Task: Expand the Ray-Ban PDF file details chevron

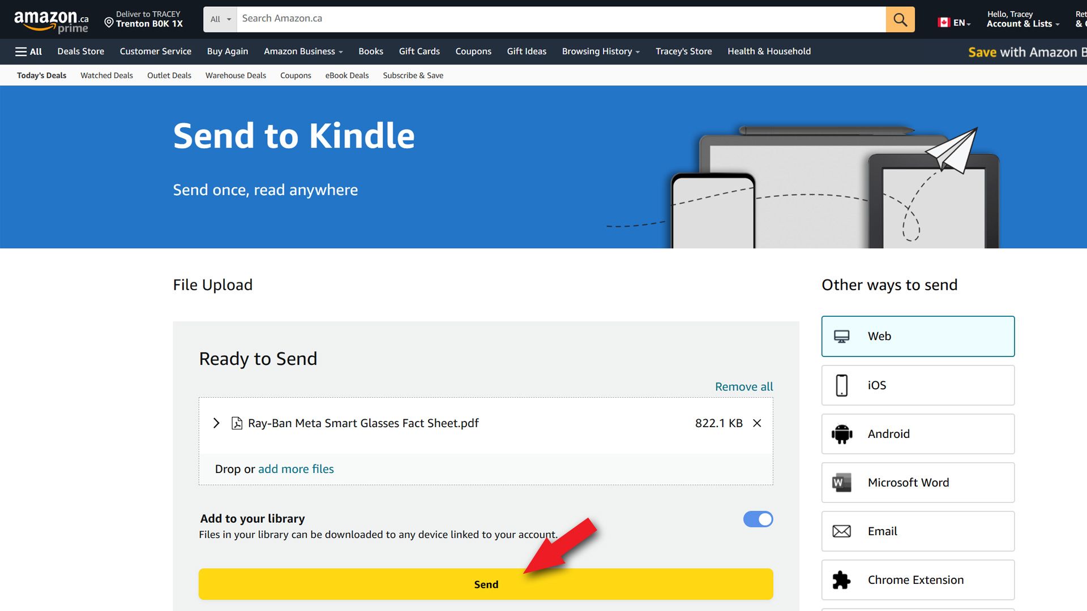Action: pyautogui.click(x=216, y=423)
